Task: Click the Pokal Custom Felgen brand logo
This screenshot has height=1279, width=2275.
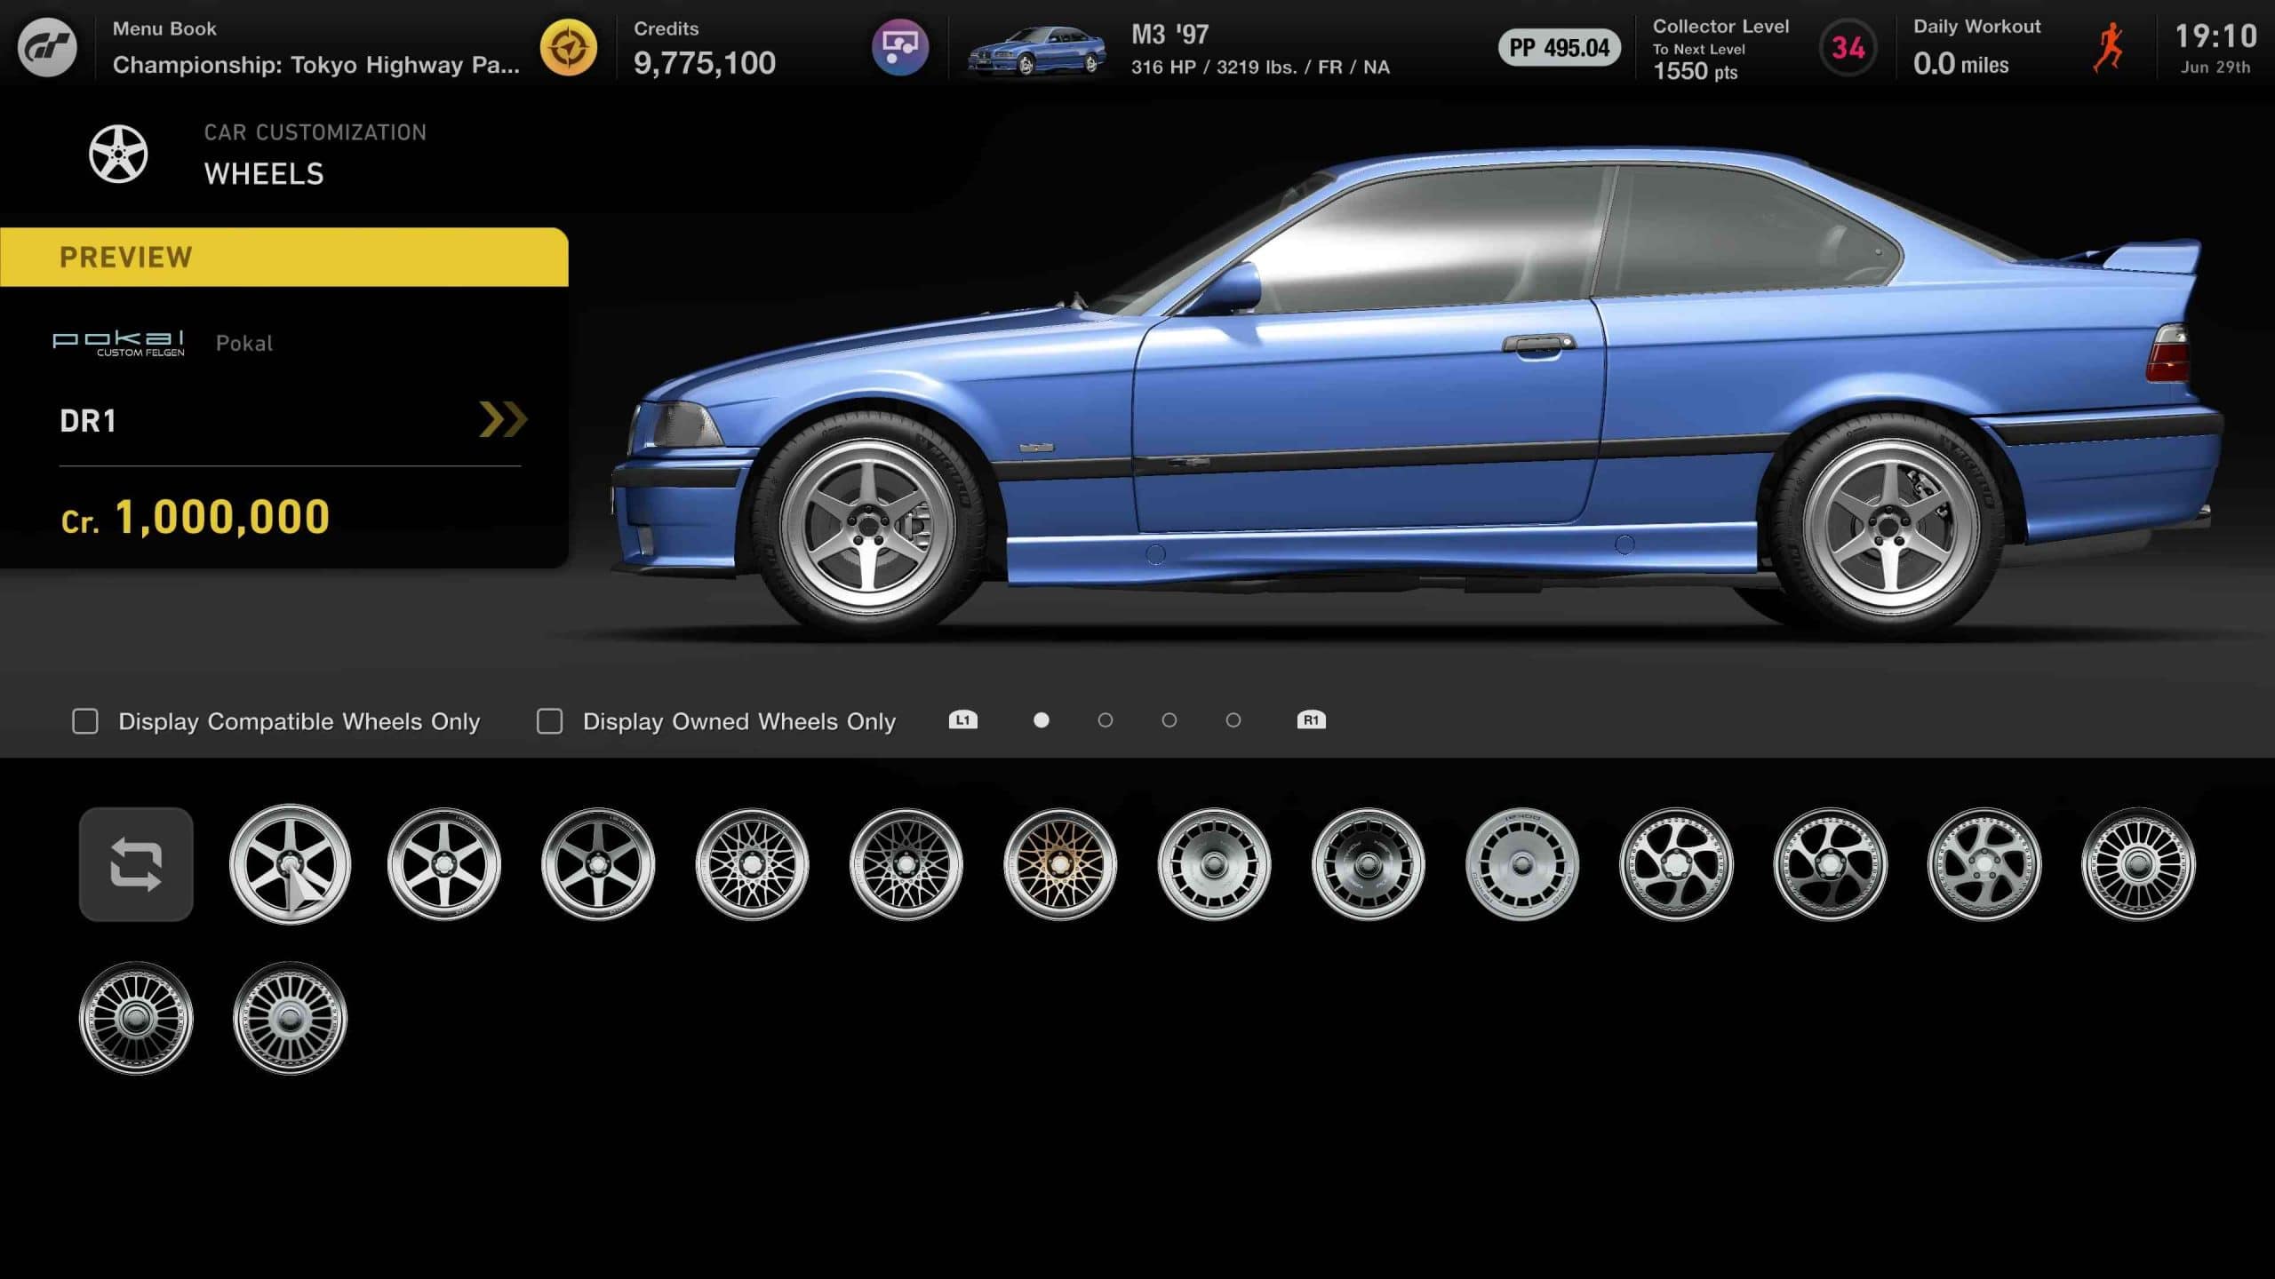Action: pyautogui.click(x=118, y=343)
